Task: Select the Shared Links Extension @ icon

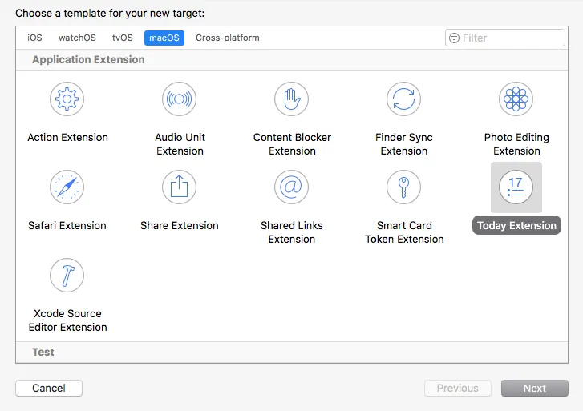Action: tap(292, 187)
